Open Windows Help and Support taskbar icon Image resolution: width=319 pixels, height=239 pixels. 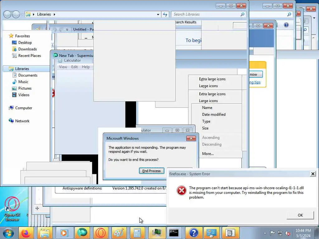pyautogui.click(x=193, y=233)
